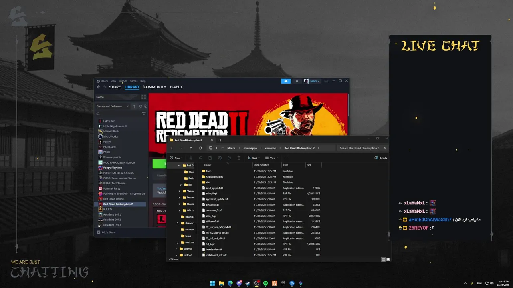Viewport: 513px width, 288px height.
Task: Open Steam notifications bell
Action: [x=297, y=81]
